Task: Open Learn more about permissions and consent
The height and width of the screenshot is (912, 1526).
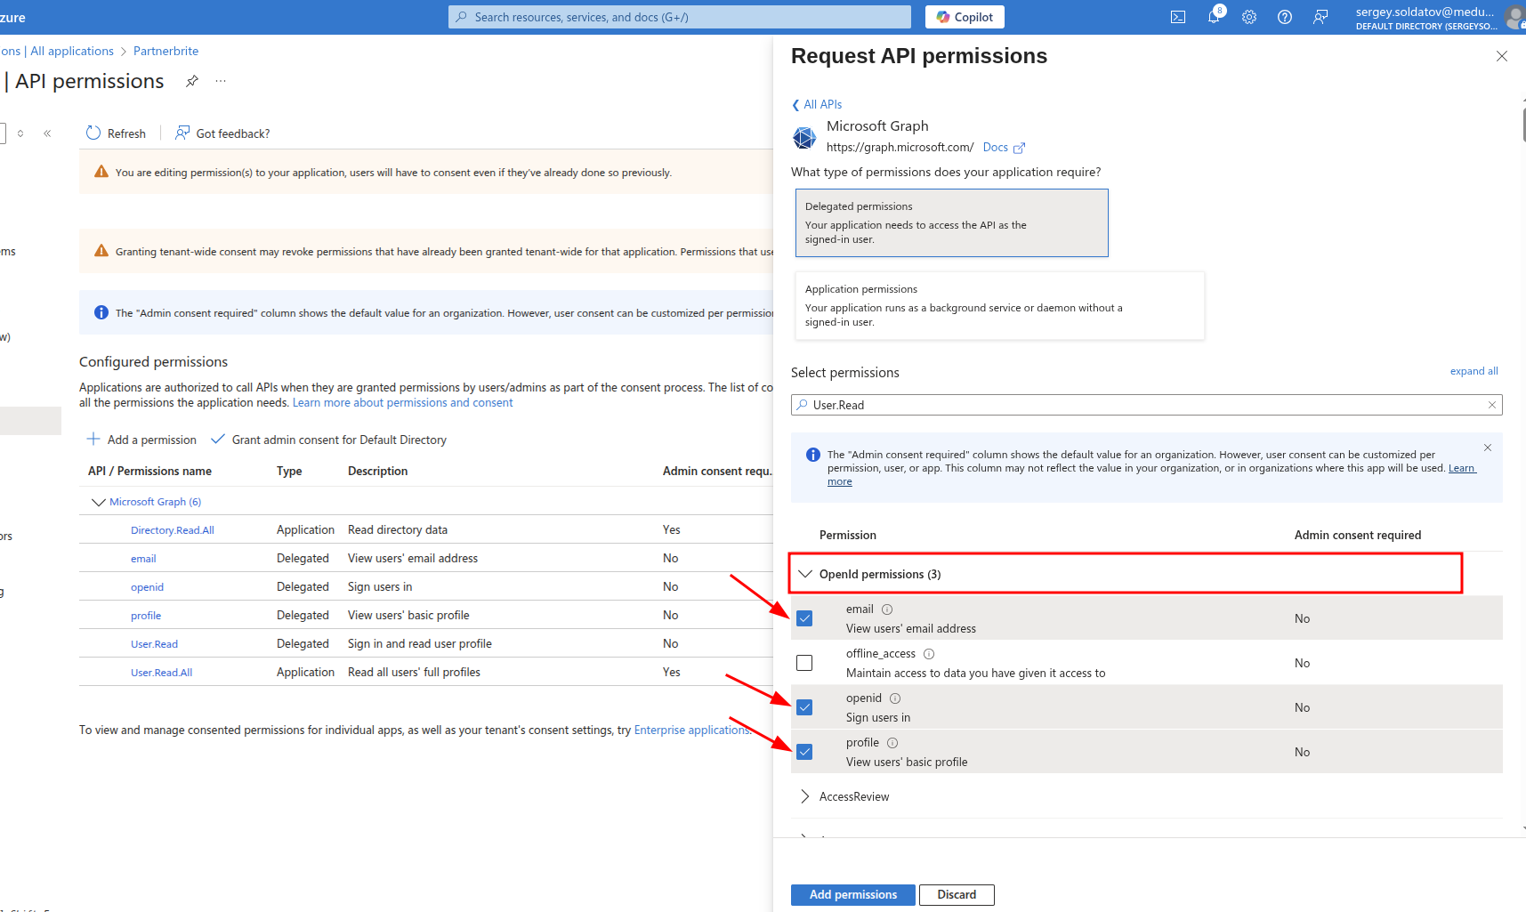Action: tap(403, 403)
